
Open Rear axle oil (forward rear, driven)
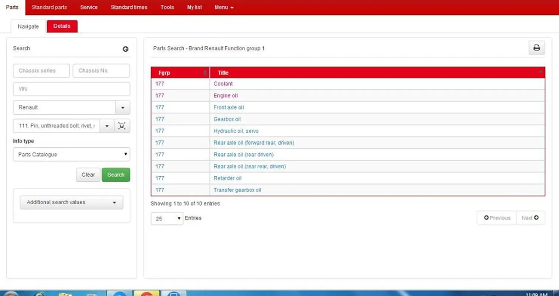point(254,143)
